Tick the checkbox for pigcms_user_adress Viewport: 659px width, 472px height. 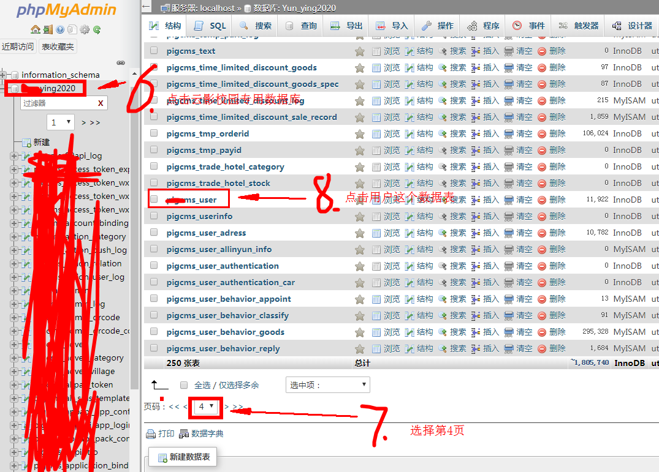click(154, 232)
